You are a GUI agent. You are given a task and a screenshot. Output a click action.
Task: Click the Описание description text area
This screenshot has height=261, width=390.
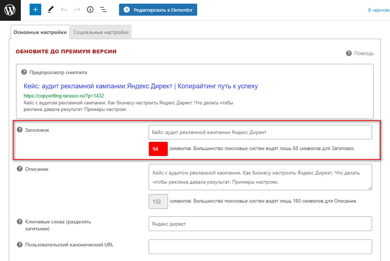pyautogui.click(x=260, y=177)
